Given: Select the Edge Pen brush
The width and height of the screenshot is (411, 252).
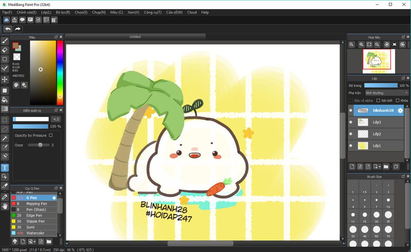Looking at the screenshot, I should point(34,216).
